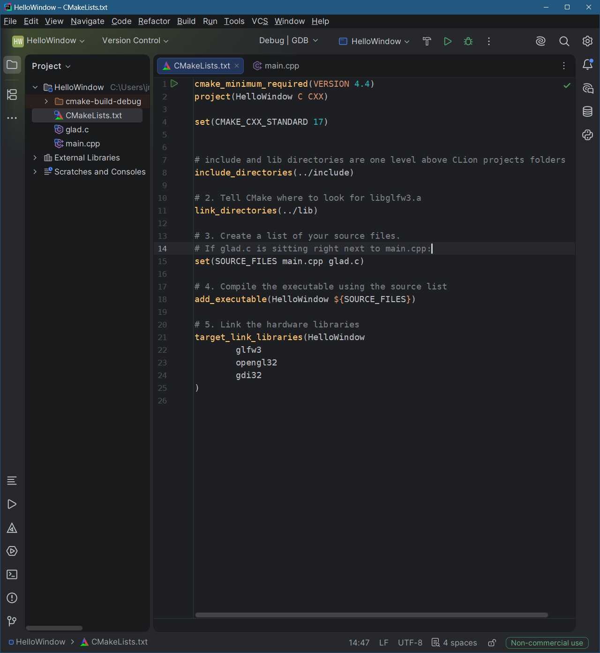The height and width of the screenshot is (653, 600).
Task: Click CMakeLists.txt breadcrumb in navigation bar
Action: pyautogui.click(x=114, y=642)
